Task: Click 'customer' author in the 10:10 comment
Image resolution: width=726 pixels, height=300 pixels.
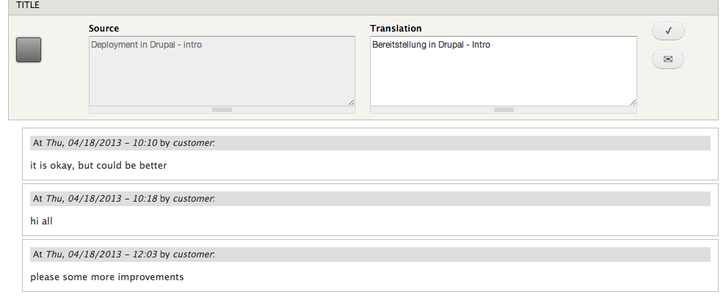Action: (x=193, y=143)
